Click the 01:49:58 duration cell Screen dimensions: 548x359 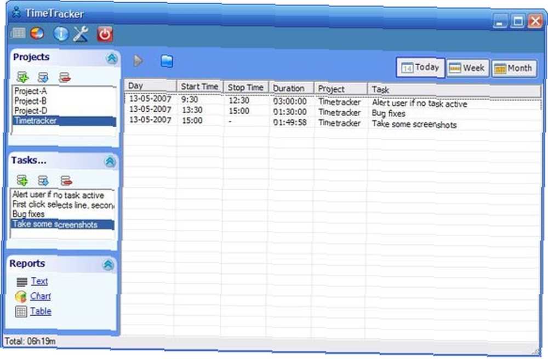(290, 123)
